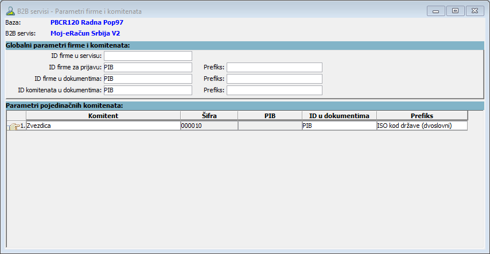
Task: Click the Prefiks column header in the table
Action: click(x=422, y=116)
